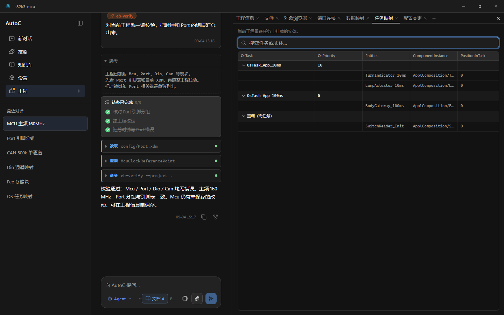This screenshot has height=315, width=504.
Task: Open 设置 settings
Action: (45, 78)
